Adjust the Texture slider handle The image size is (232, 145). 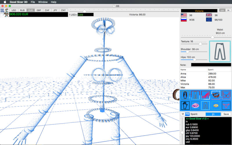200,44
